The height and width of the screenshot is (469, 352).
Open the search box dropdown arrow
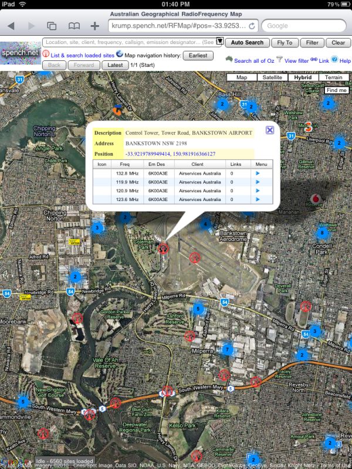220,41
